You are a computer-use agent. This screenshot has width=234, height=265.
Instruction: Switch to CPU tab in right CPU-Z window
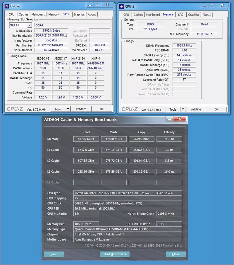point(126,15)
